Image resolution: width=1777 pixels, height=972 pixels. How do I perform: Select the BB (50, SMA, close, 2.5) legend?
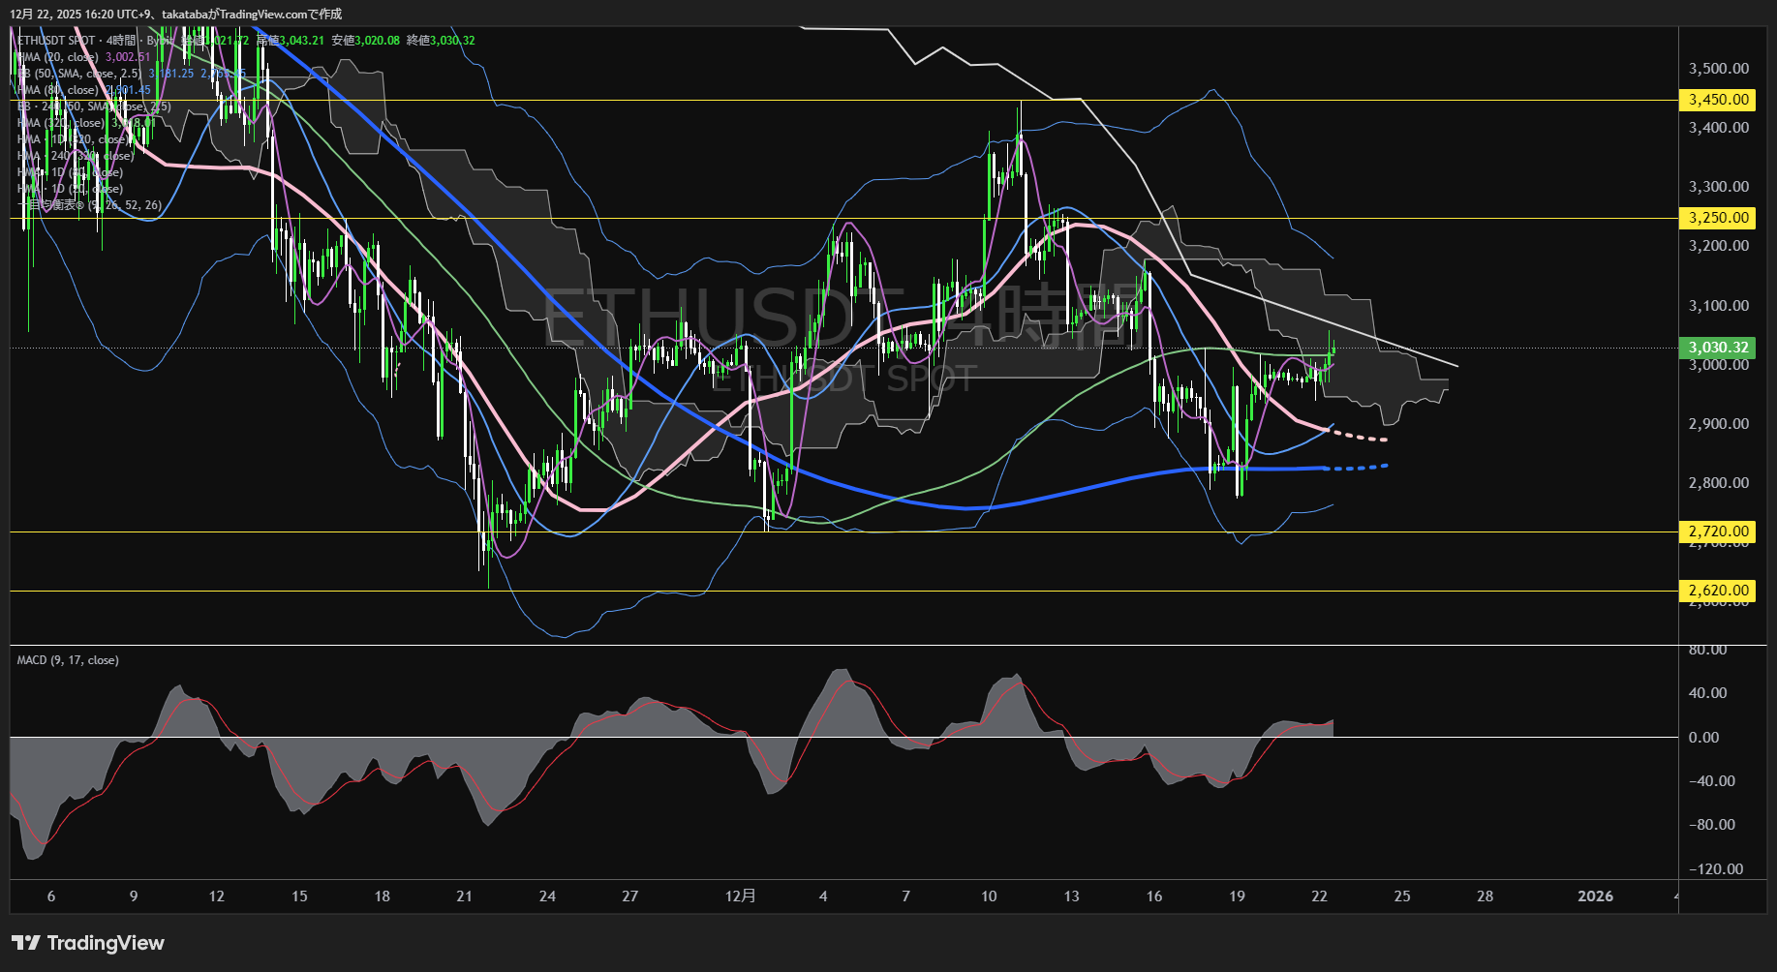(79, 74)
